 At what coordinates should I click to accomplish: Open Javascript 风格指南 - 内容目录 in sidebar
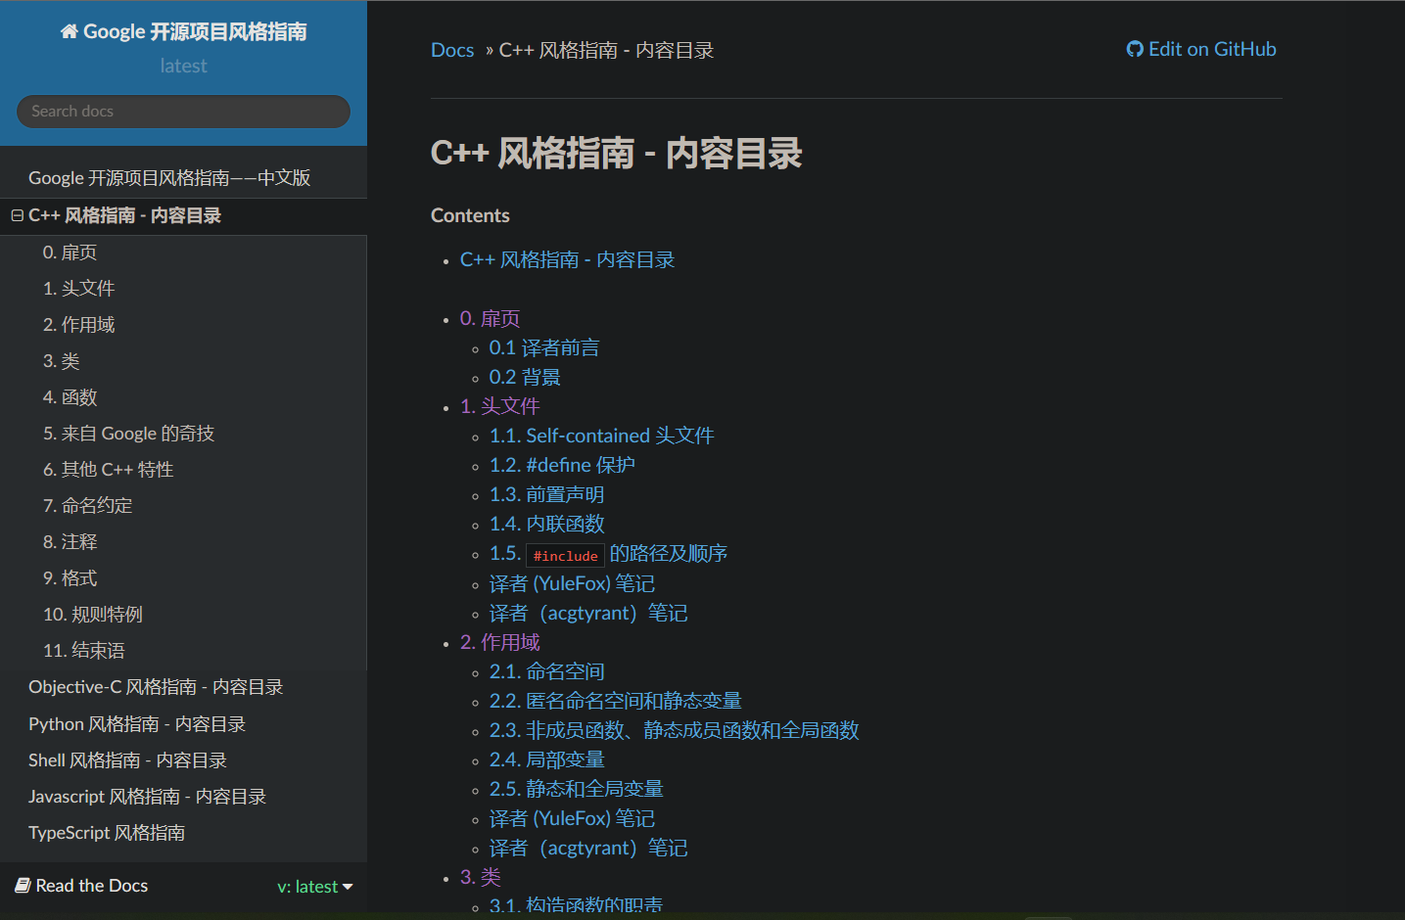tap(183, 797)
